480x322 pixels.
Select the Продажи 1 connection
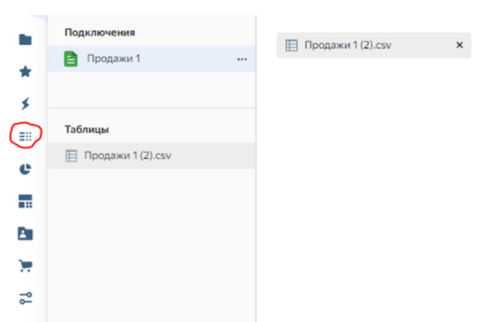[152, 58]
